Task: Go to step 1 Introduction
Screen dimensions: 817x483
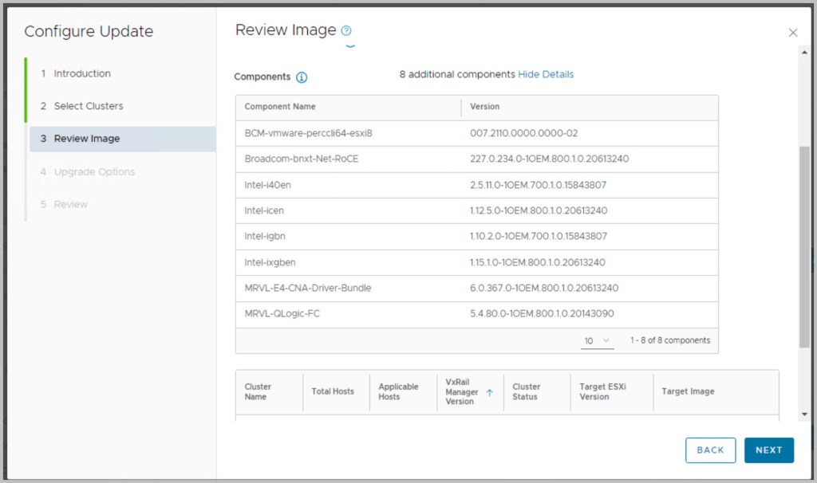Action: pos(81,73)
